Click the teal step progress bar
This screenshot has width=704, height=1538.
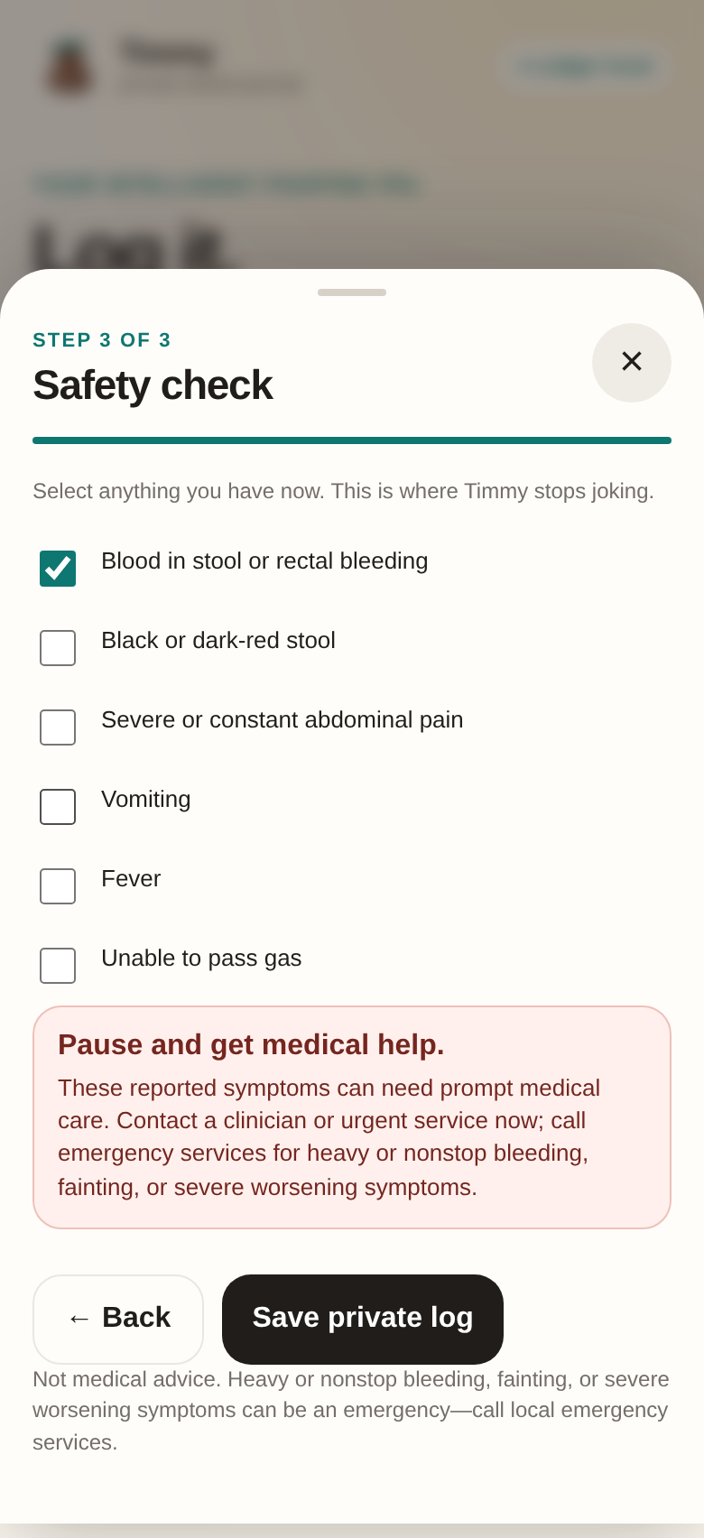(x=352, y=440)
